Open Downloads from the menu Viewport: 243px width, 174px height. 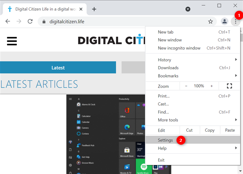[193, 68]
